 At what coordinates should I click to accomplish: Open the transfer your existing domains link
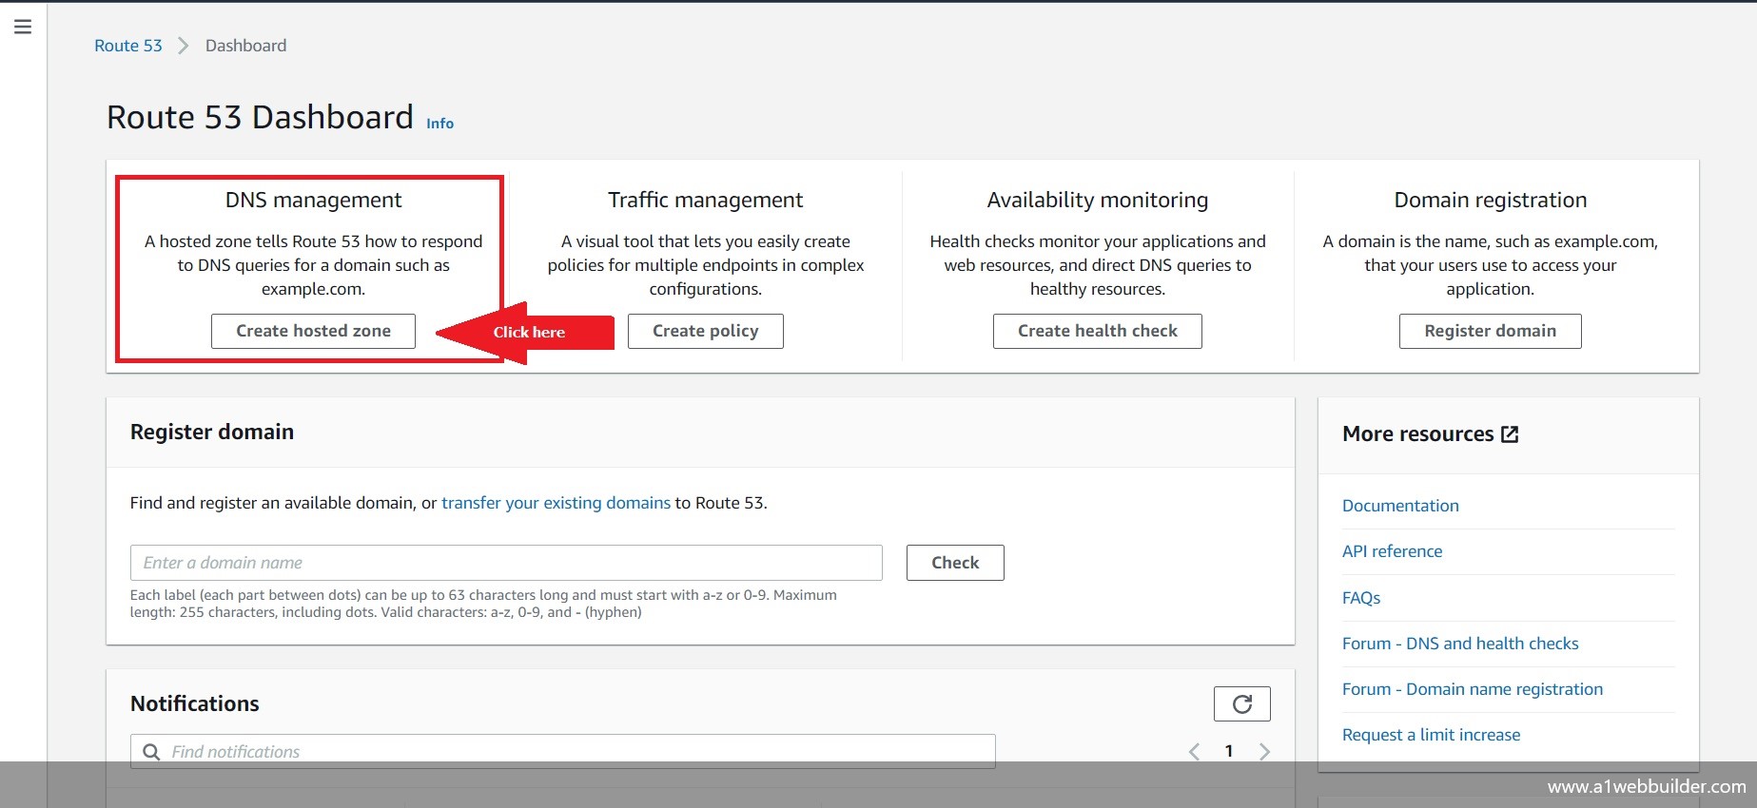point(556,503)
